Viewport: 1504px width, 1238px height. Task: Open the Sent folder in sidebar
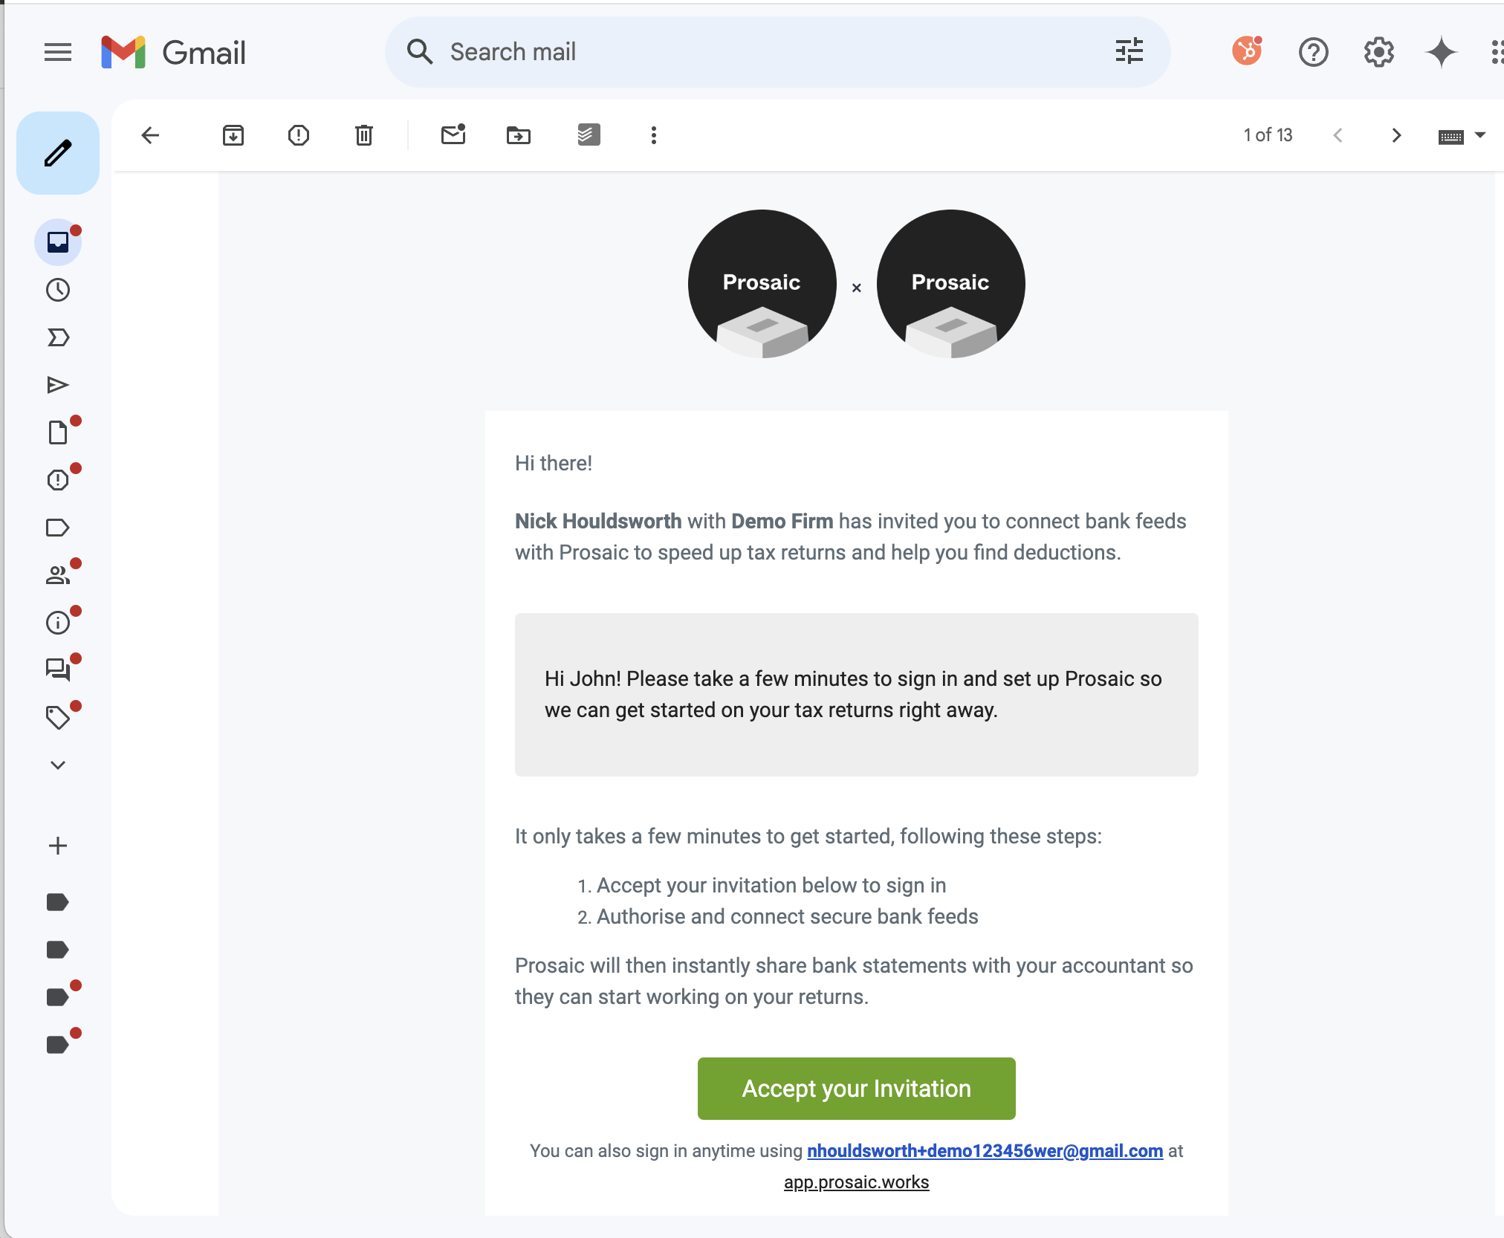(58, 385)
